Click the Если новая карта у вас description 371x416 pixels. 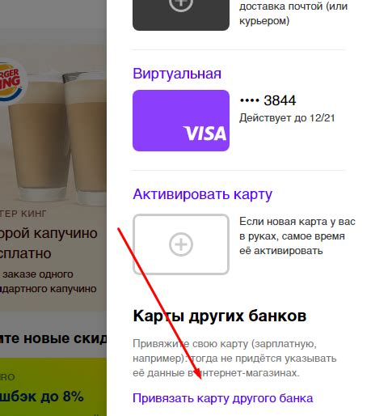pos(297,236)
